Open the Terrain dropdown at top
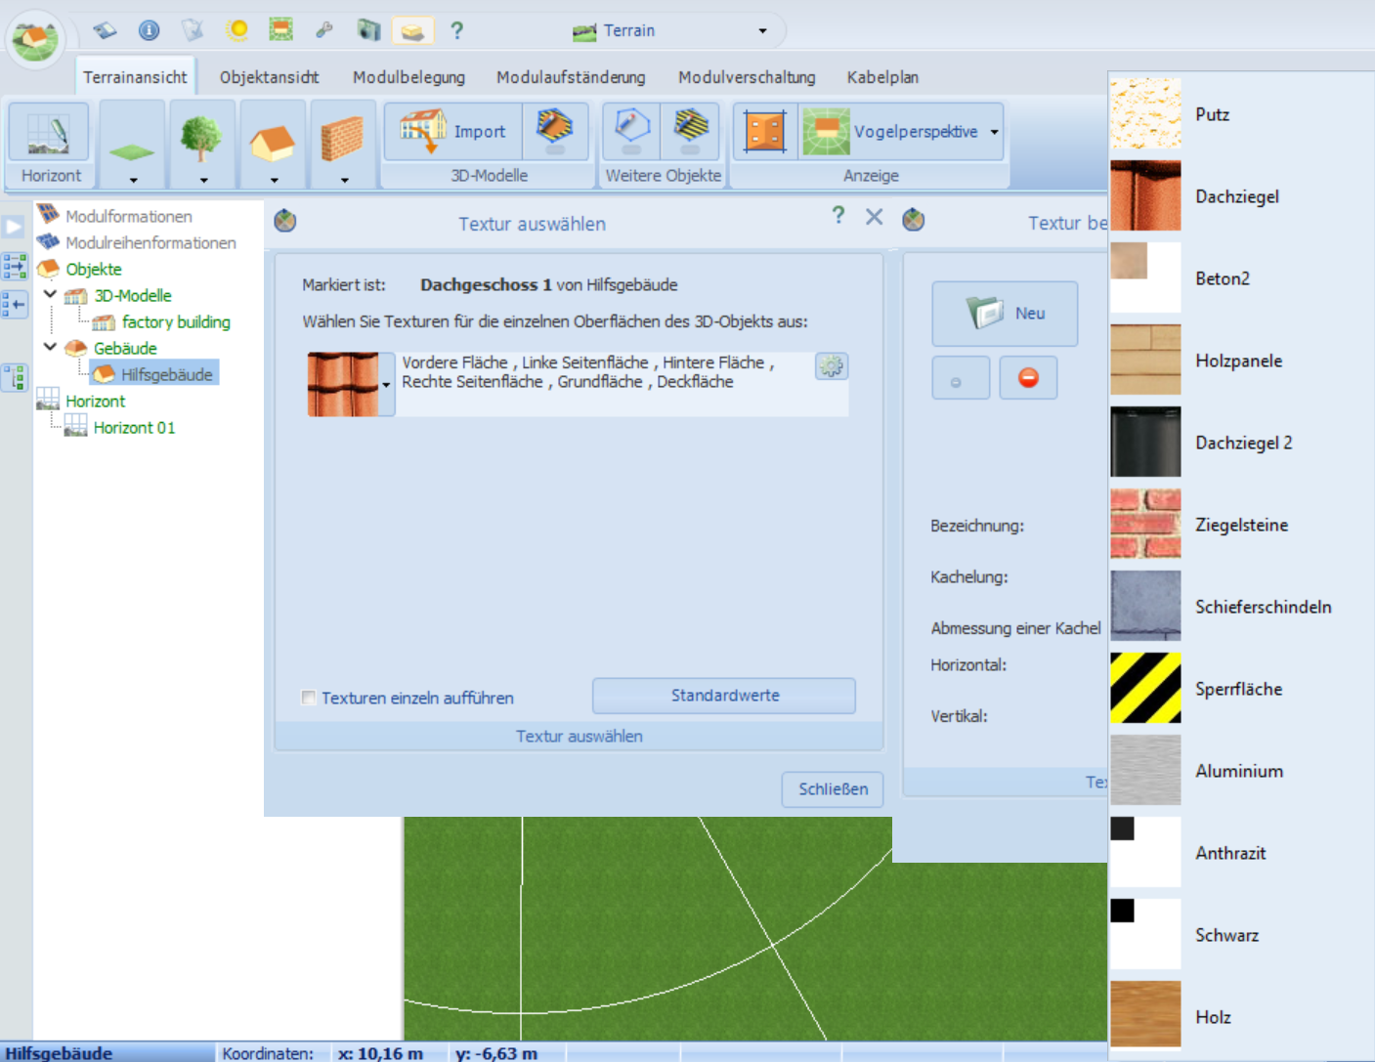The width and height of the screenshot is (1375, 1062). [762, 31]
